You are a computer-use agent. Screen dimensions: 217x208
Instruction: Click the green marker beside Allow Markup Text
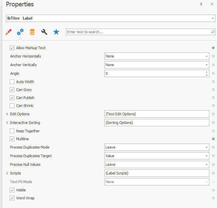213,48
